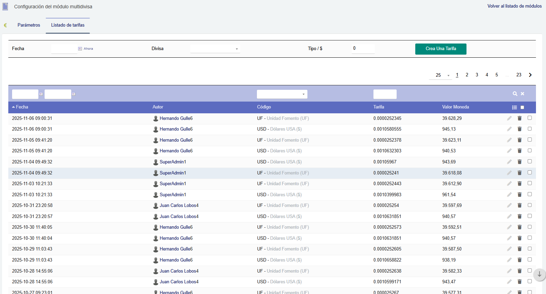This screenshot has width=546, height=294.
Task: Open the Divisa dropdown
Action: [215, 49]
